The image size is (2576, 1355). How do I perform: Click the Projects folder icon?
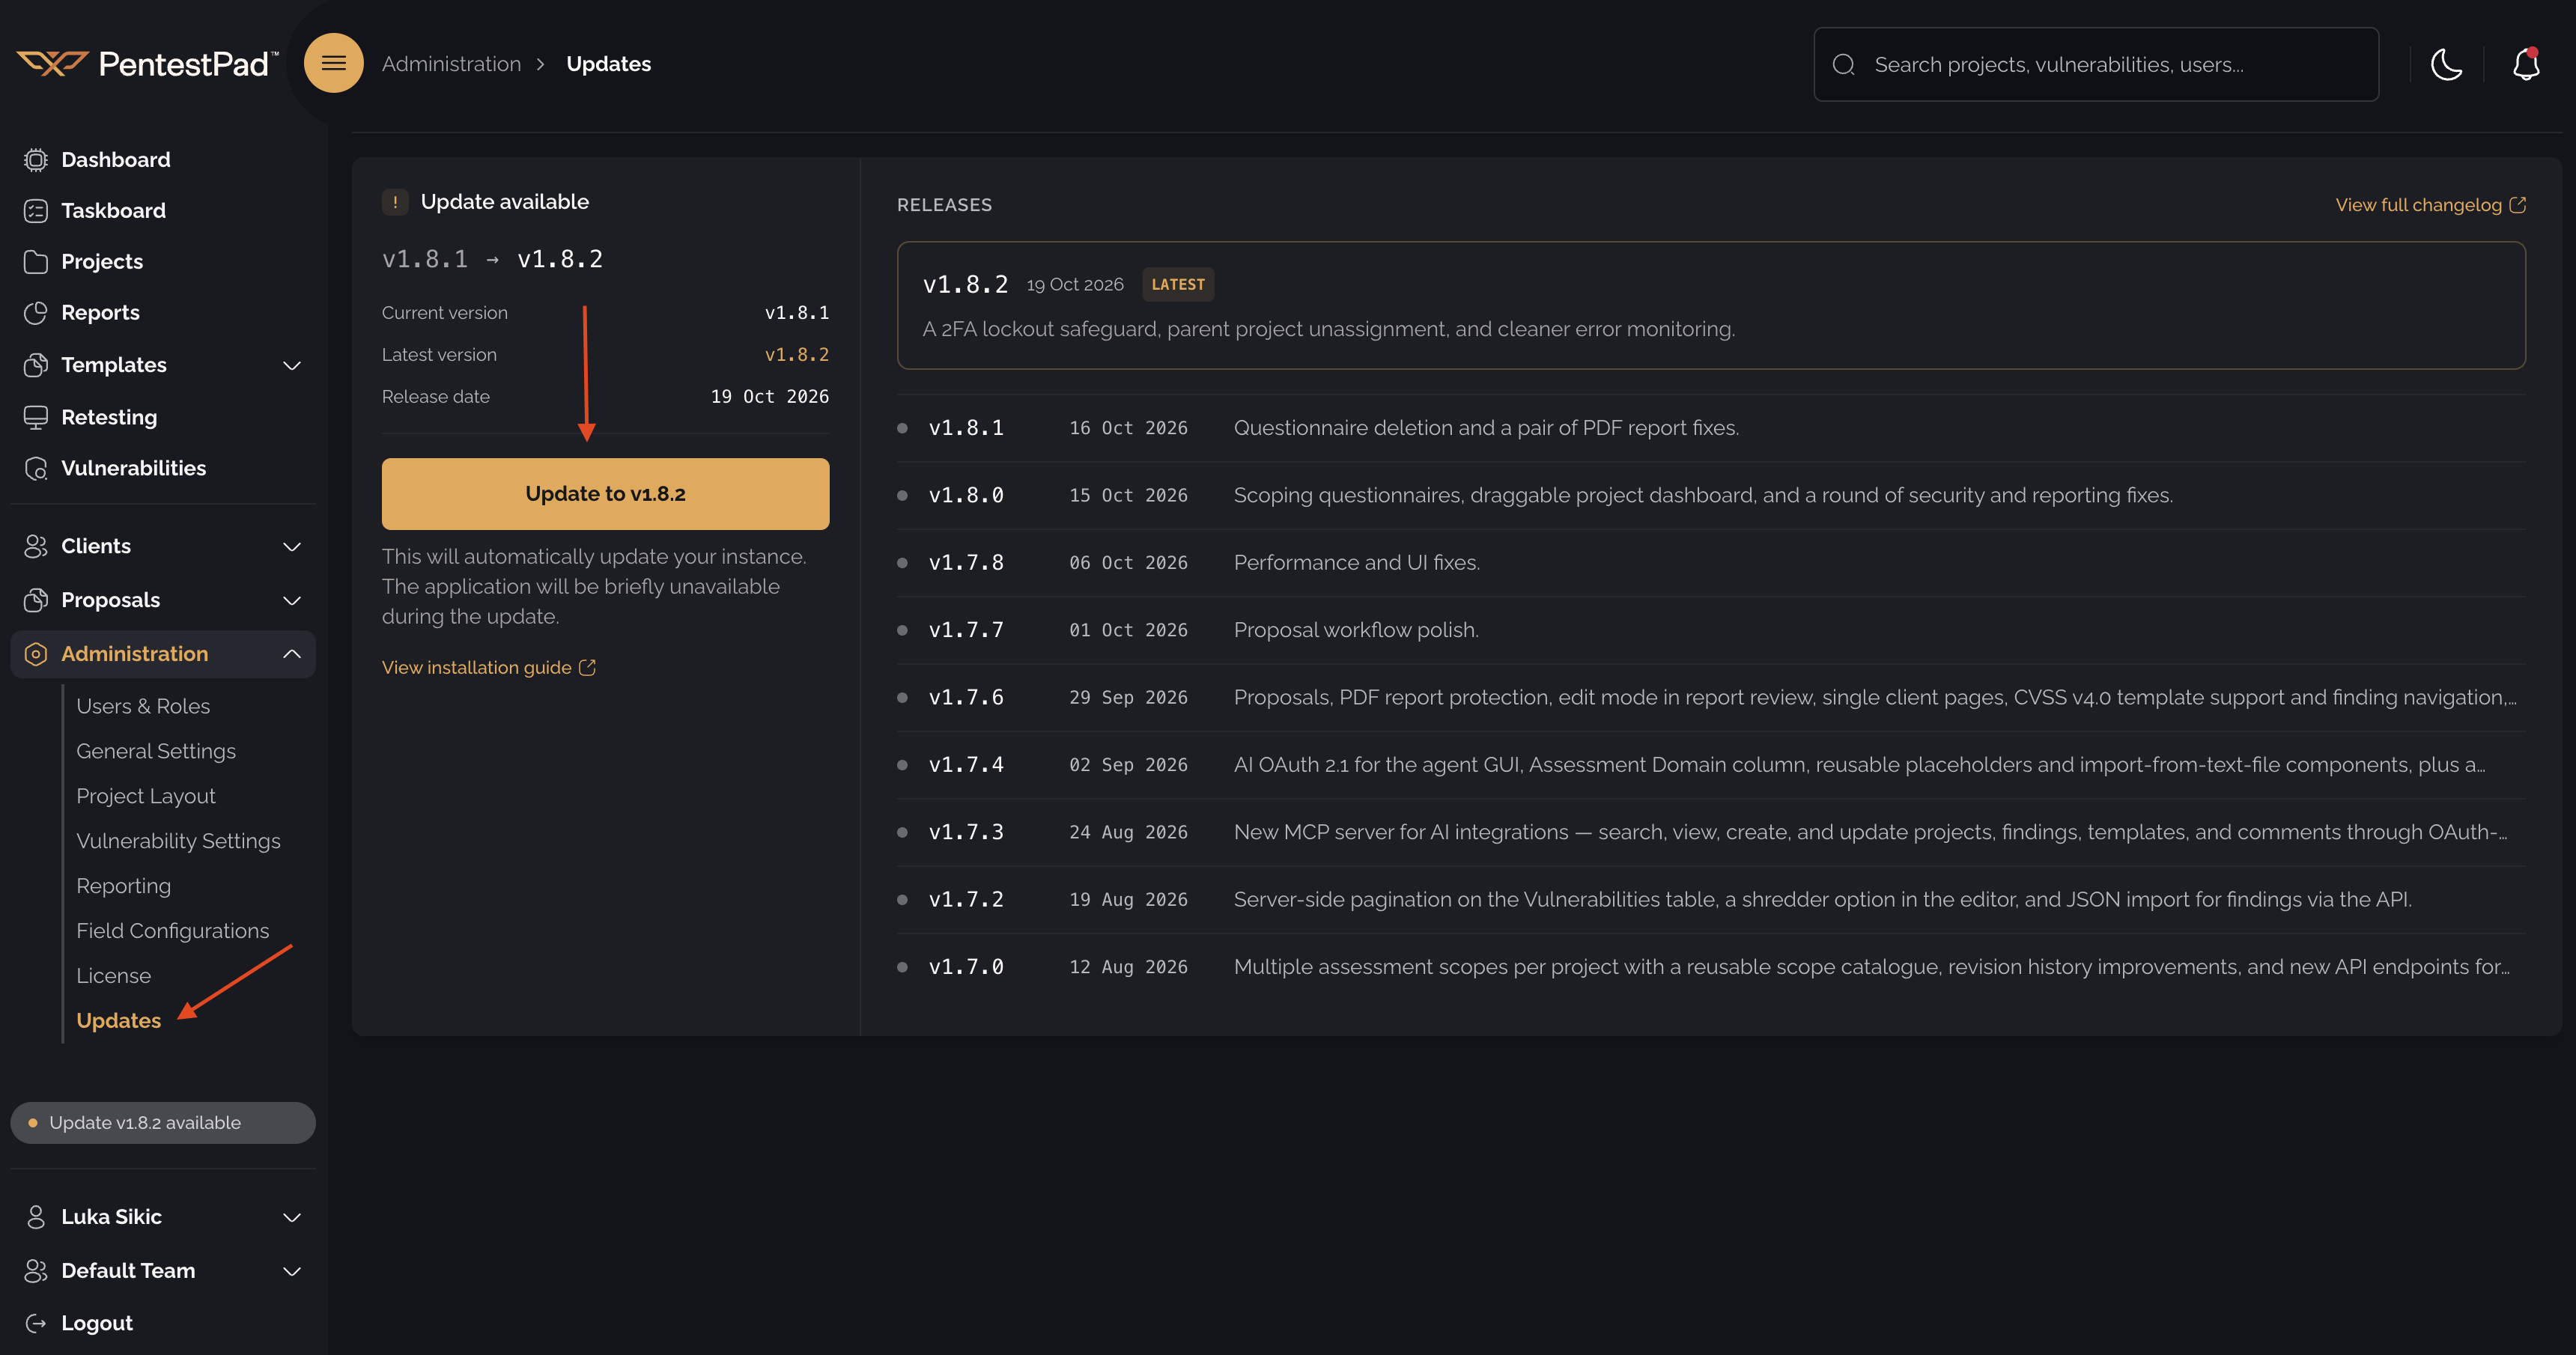[x=36, y=262]
